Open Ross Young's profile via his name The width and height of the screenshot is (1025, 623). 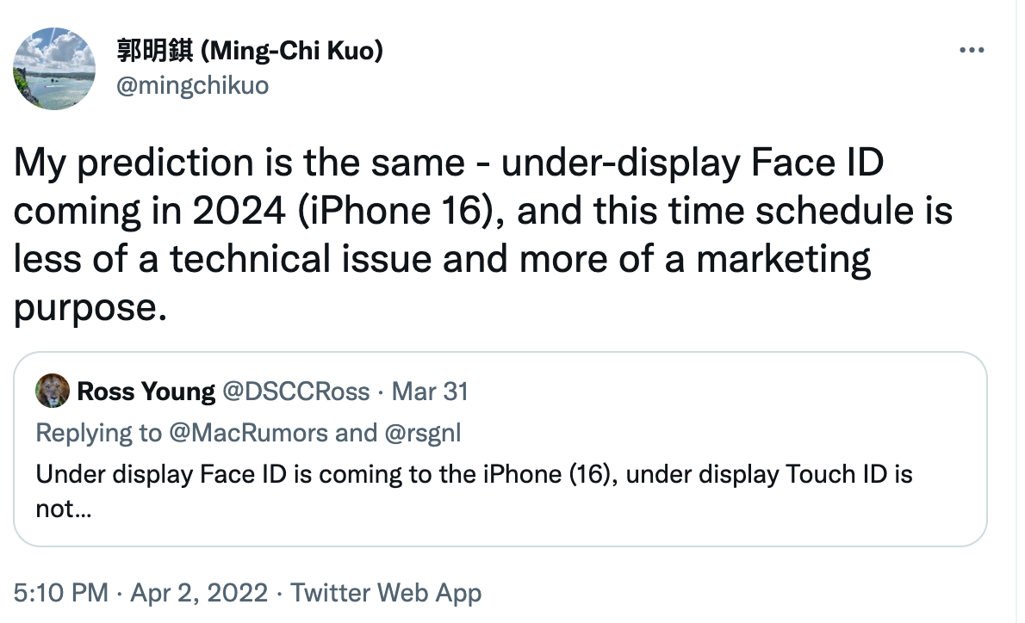pyautogui.click(x=145, y=392)
